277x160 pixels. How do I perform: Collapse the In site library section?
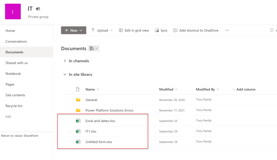(65, 74)
